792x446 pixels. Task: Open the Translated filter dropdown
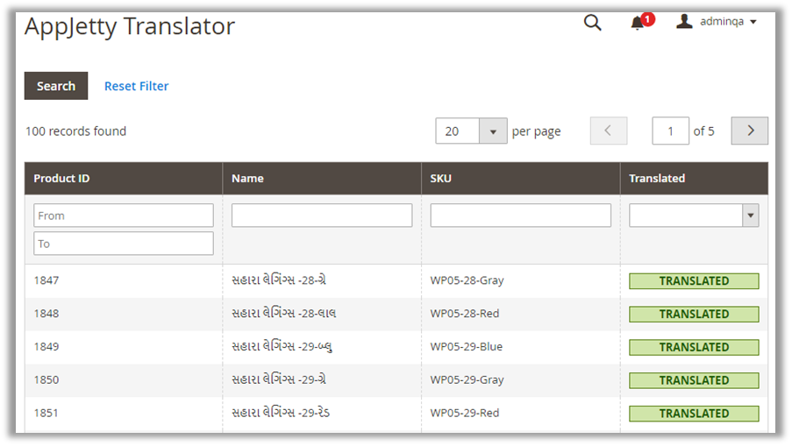tap(693, 216)
